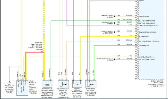The height and width of the screenshot is (99, 168).
Task: Click circuit number 231
Action: click(x=119, y=58)
